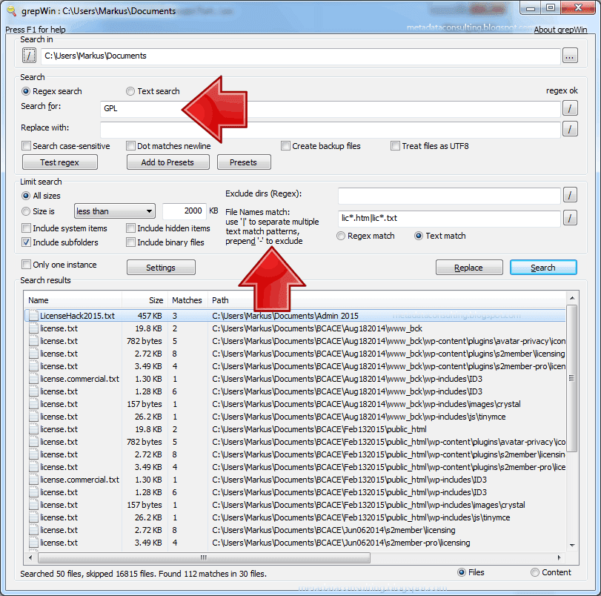Open the Presets button
This screenshot has width=601, height=596.
[244, 162]
